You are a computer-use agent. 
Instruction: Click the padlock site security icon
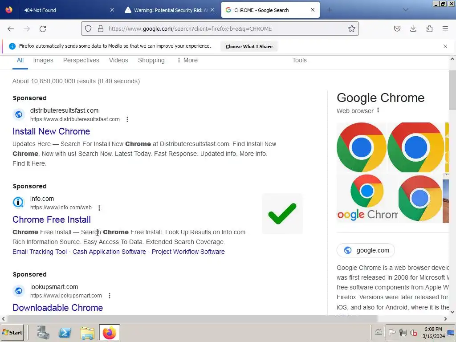(101, 29)
